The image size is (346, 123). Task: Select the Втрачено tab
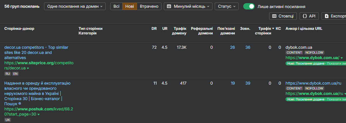(x=149, y=6)
